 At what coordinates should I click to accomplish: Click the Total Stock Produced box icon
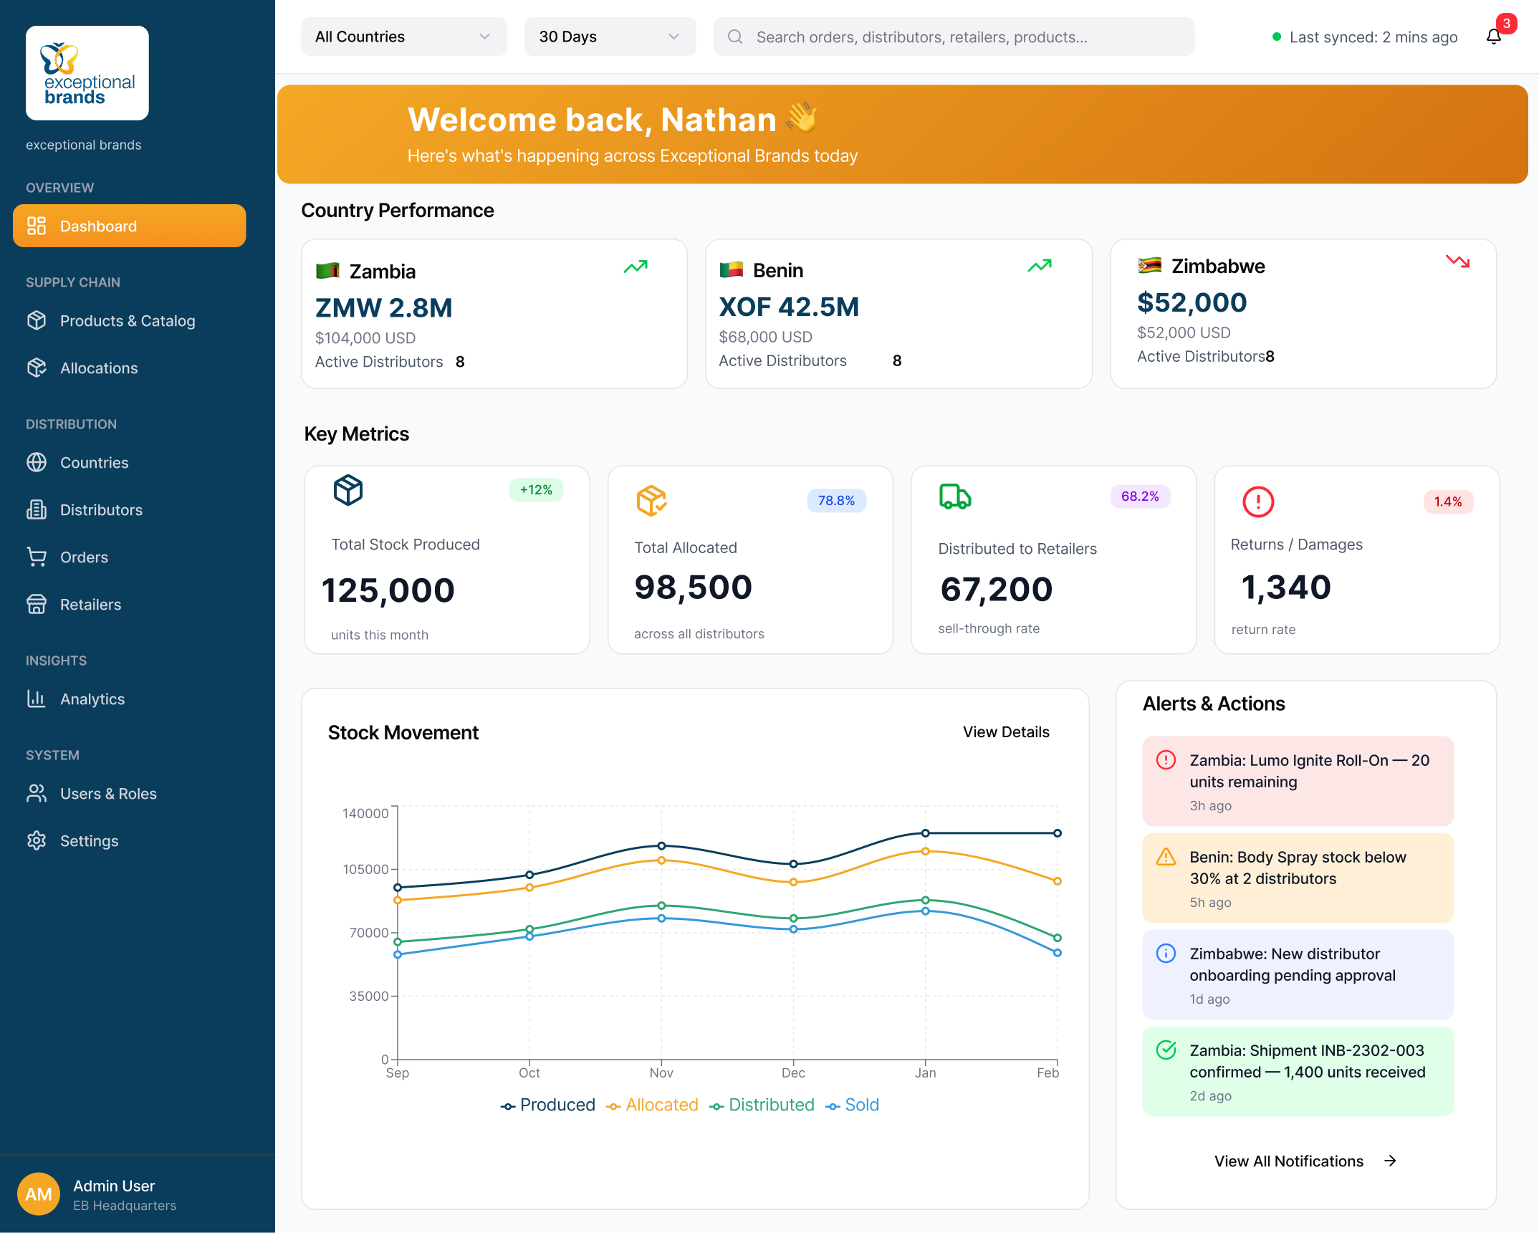(x=348, y=490)
